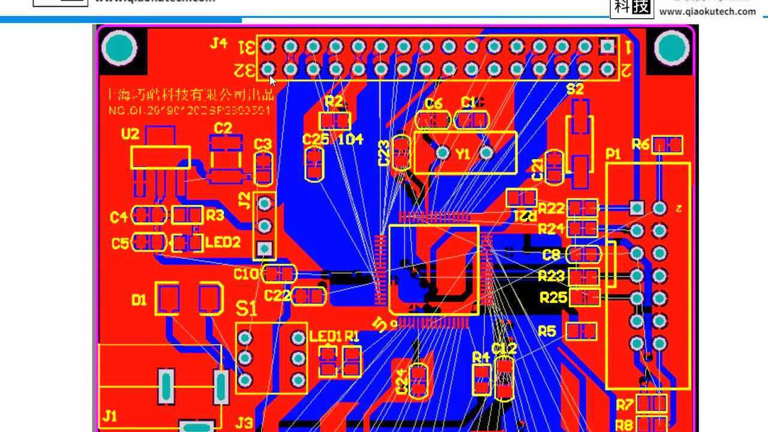Click the Chinese company silkscreen text

[191, 94]
